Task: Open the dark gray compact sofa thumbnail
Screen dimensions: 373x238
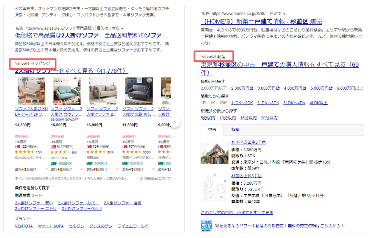Action: pyautogui.click(x=139, y=91)
